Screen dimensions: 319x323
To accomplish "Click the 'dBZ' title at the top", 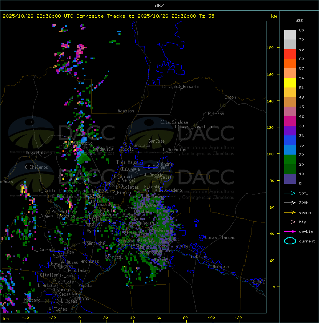I will coord(159,6).
